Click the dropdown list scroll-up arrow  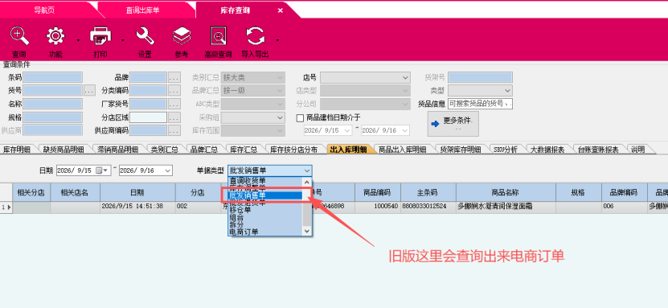click(x=307, y=181)
